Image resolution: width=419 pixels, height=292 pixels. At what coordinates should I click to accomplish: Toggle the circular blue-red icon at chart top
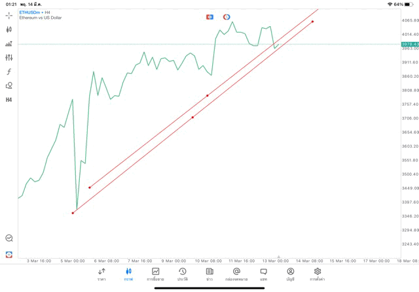(x=227, y=16)
